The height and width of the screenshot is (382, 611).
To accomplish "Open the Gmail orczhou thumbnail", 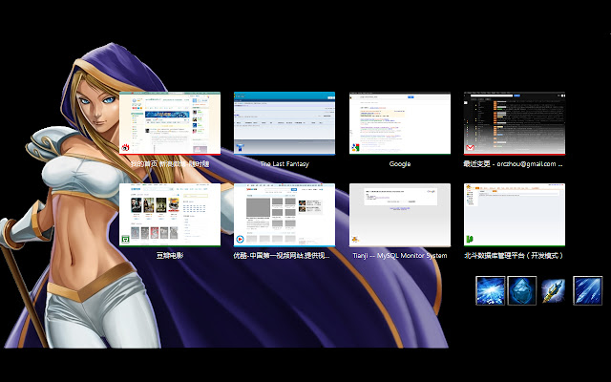I will (x=515, y=123).
